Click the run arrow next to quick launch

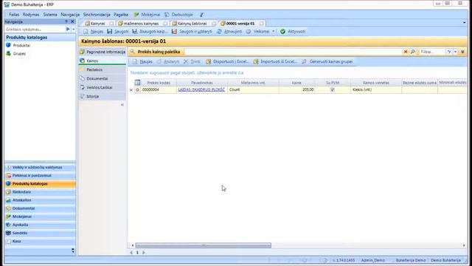point(68,30)
